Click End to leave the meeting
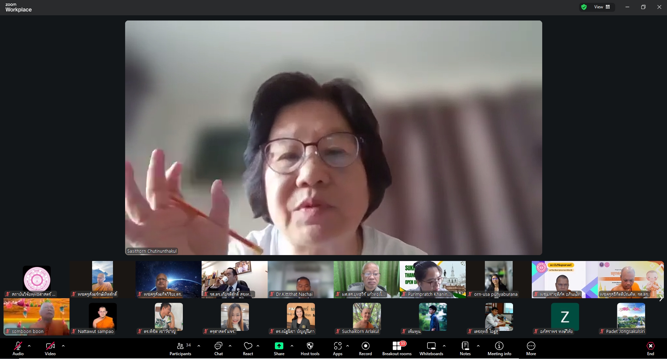The height and width of the screenshot is (359, 667). tap(650, 349)
